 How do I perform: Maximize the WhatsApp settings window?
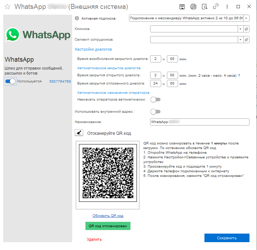pos(238,6)
